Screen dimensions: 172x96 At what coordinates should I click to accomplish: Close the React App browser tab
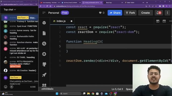(x=122, y=2)
